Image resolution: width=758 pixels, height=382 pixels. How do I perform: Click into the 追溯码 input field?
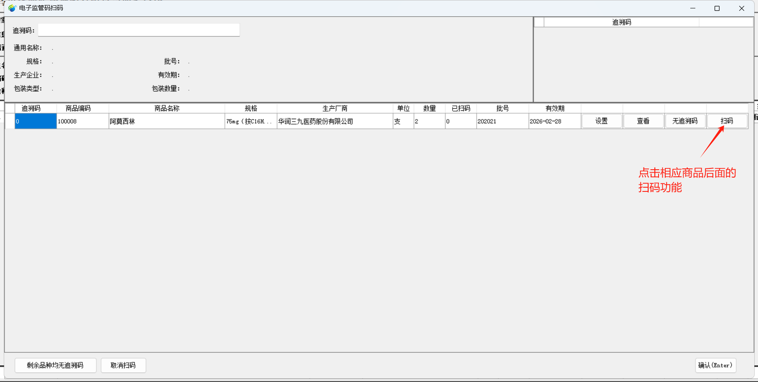tap(139, 30)
